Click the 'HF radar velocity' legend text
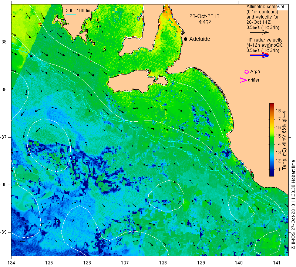Screen dimensions: 296x267 click(264, 40)
